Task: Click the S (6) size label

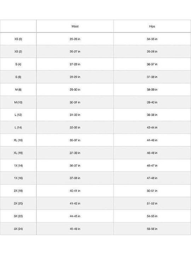Action: pos(18,77)
